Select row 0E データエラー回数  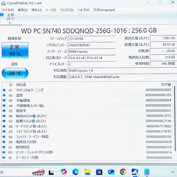[x=87, y=158]
